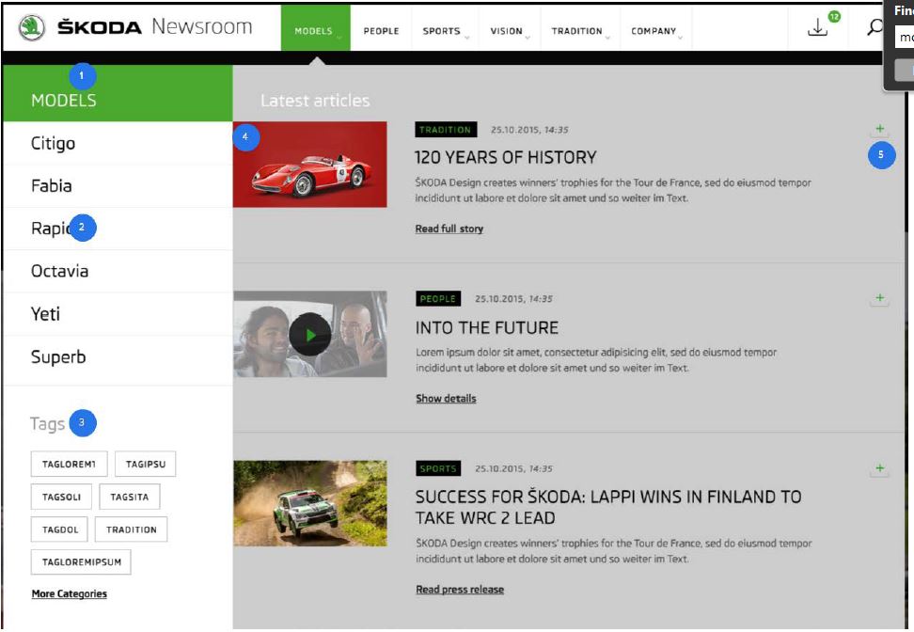This screenshot has width=914, height=632.
Task: Select Octavia in the models list
Action: pyautogui.click(x=118, y=271)
